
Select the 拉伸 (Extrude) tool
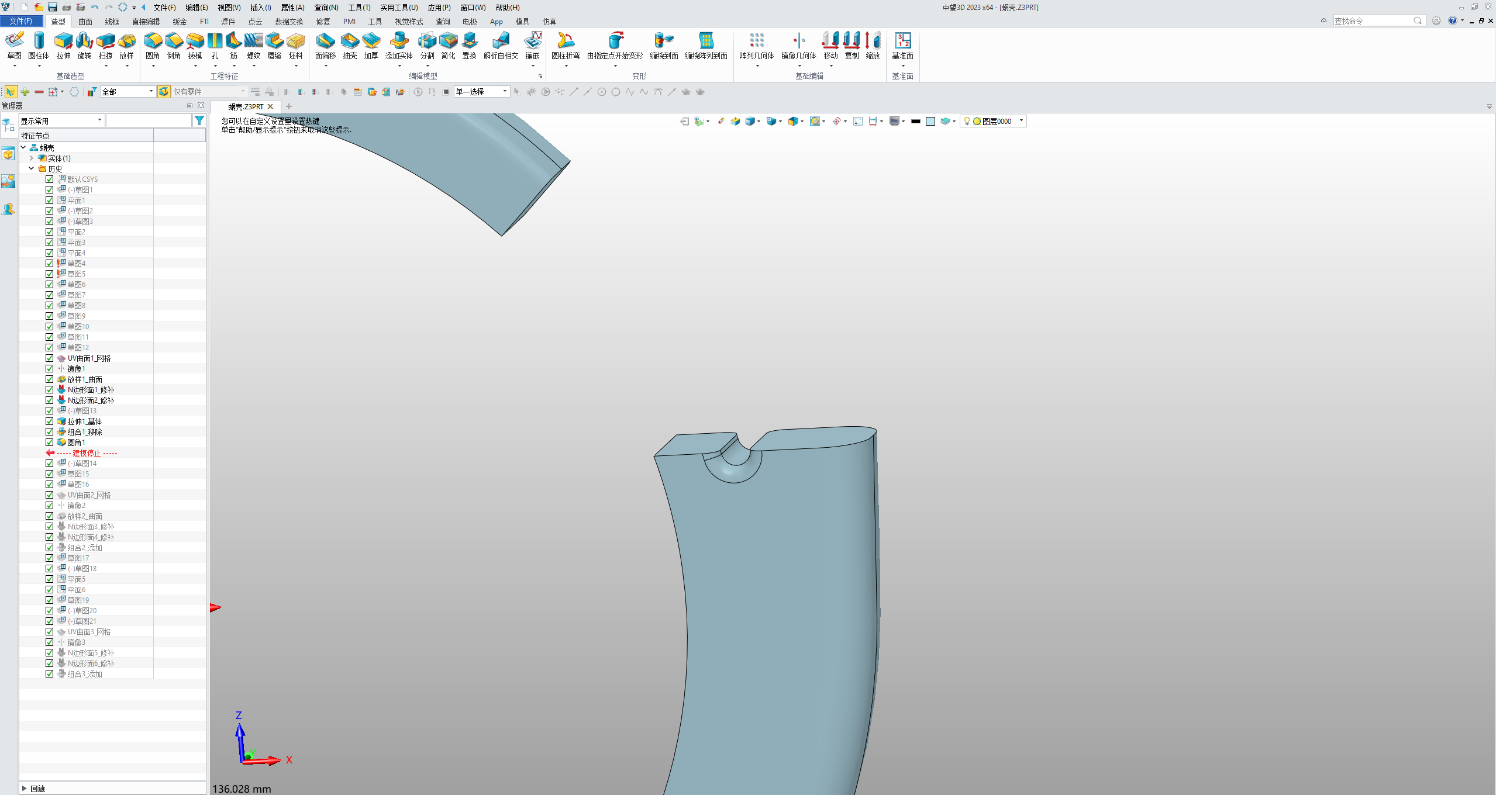tap(63, 47)
